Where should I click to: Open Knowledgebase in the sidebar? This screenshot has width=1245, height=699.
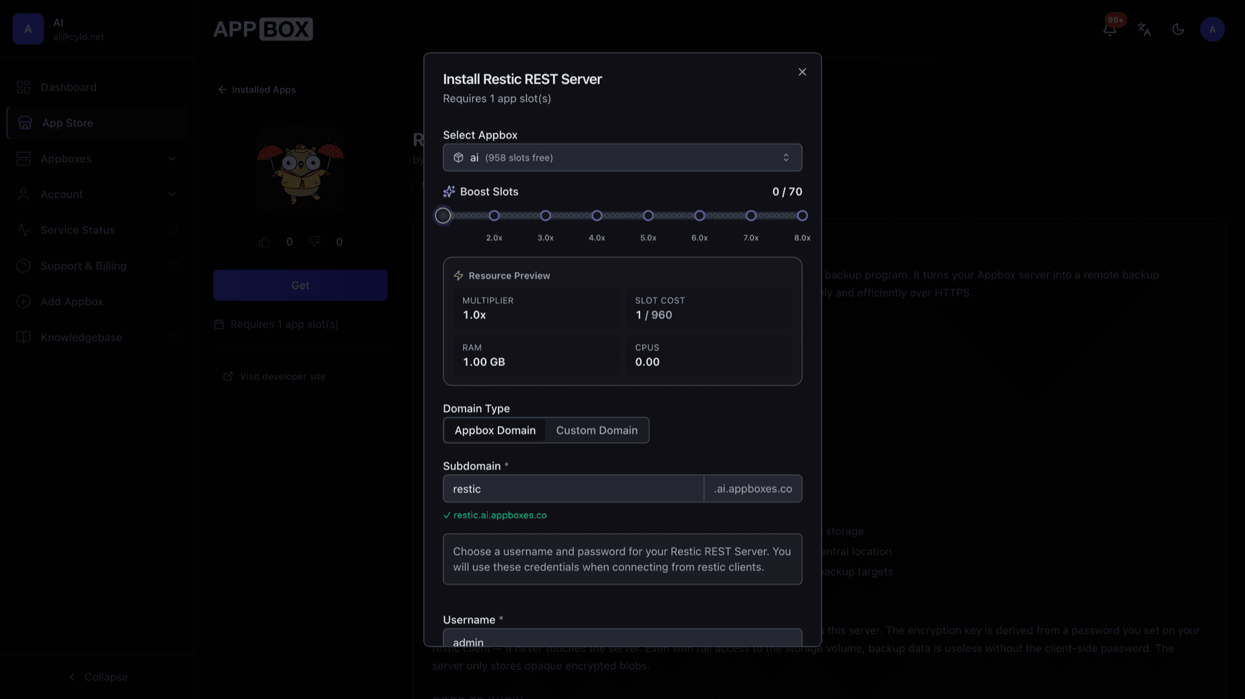(97, 337)
